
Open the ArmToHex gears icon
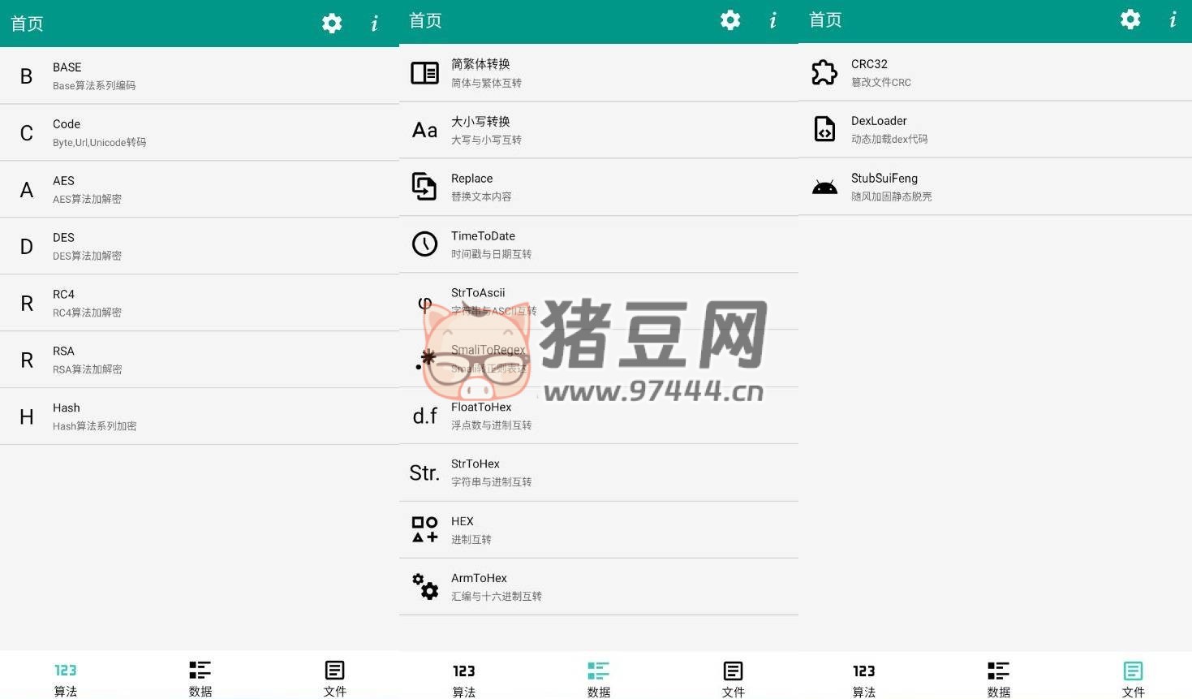tap(424, 586)
